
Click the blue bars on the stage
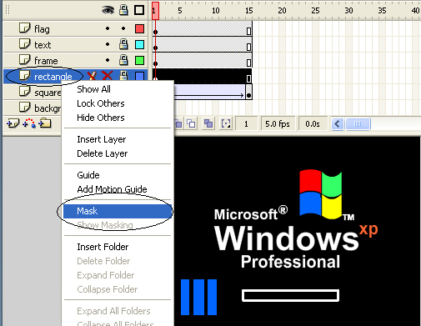point(198,297)
